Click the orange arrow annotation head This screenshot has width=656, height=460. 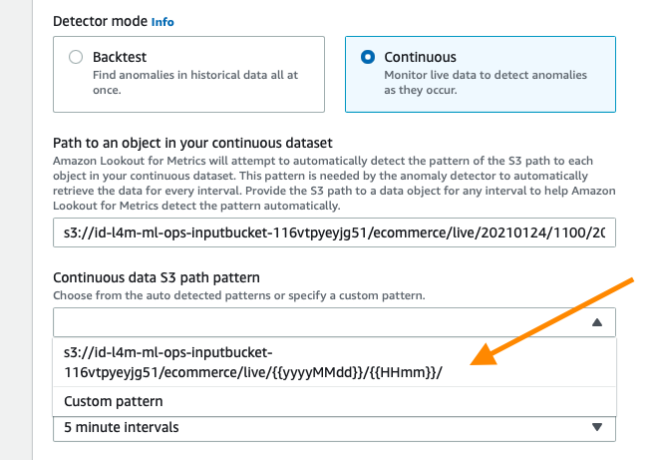[x=486, y=355]
